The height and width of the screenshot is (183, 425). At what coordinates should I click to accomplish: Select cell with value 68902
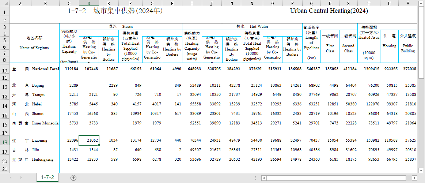pyautogui.click(x=311, y=86)
